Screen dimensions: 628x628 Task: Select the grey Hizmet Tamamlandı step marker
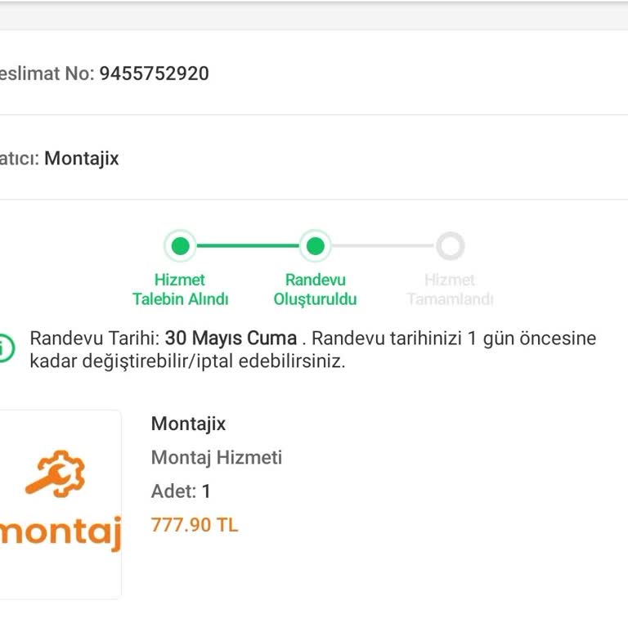[451, 246]
